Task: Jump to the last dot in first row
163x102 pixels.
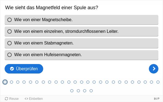Action: point(158,82)
